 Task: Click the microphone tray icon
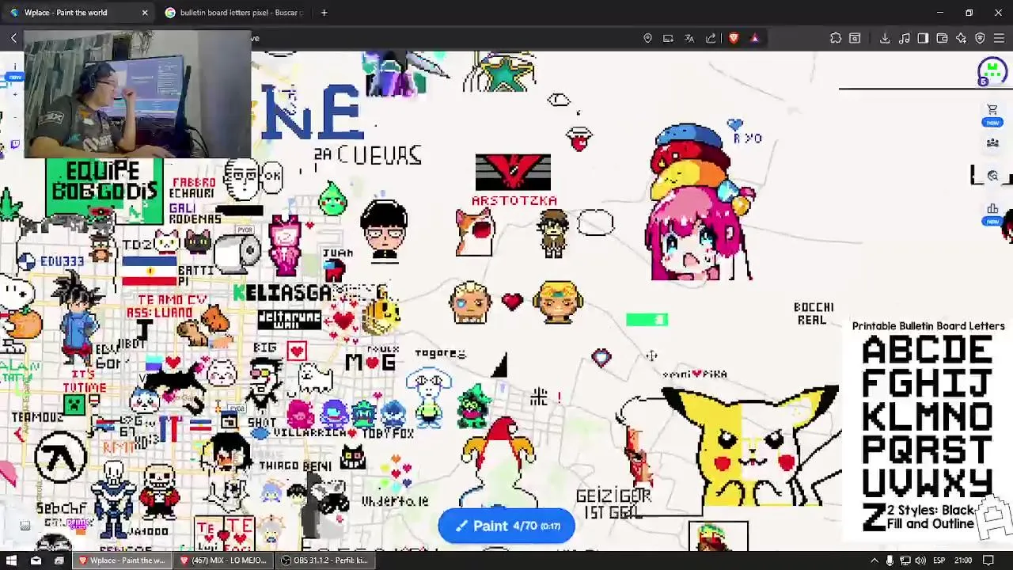point(890,560)
